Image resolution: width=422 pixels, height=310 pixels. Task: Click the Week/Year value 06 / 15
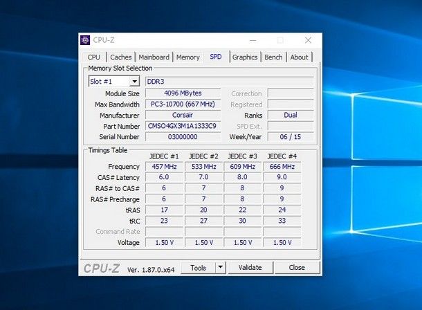tap(291, 137)
